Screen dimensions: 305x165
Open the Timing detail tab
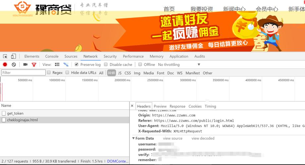[210, 106]
